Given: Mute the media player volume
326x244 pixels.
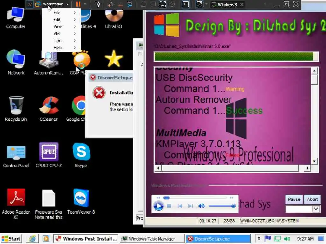Looking at the screenshot, I should [x=201, y=206].
